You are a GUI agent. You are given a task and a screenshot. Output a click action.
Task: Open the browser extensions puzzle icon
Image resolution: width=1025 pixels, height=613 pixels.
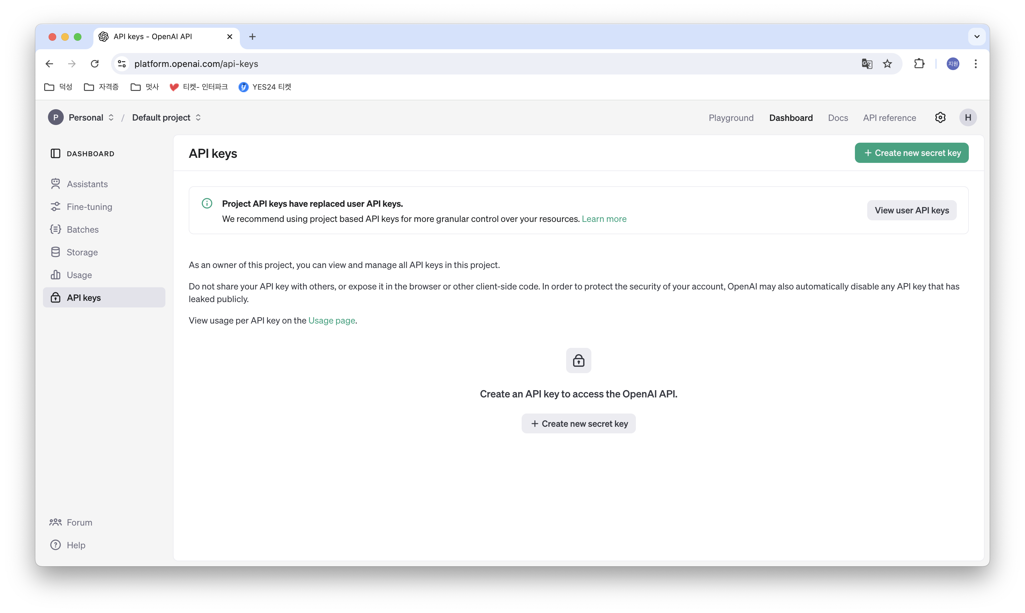[x=919, y=64]
